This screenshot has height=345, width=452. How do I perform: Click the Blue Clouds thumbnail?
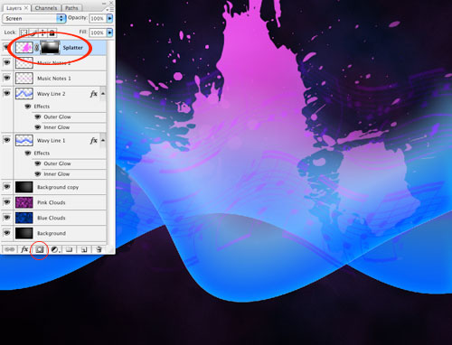[x=24, y=218]
